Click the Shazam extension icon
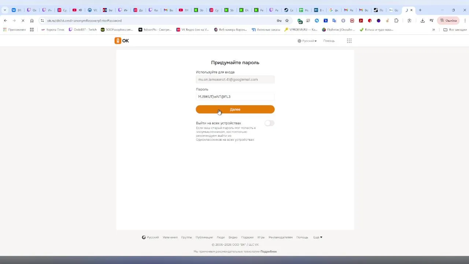This screenshot has width=469, height=264. (317, 21)
